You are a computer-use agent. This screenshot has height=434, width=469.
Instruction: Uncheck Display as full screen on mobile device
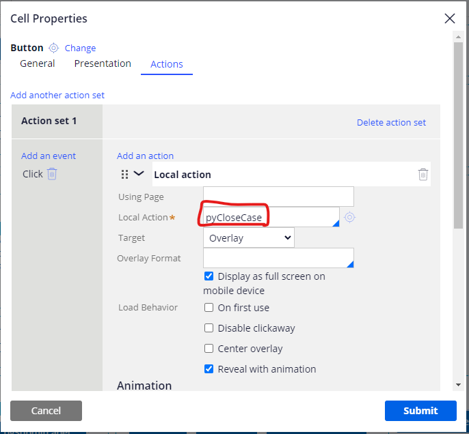[209, 276]
